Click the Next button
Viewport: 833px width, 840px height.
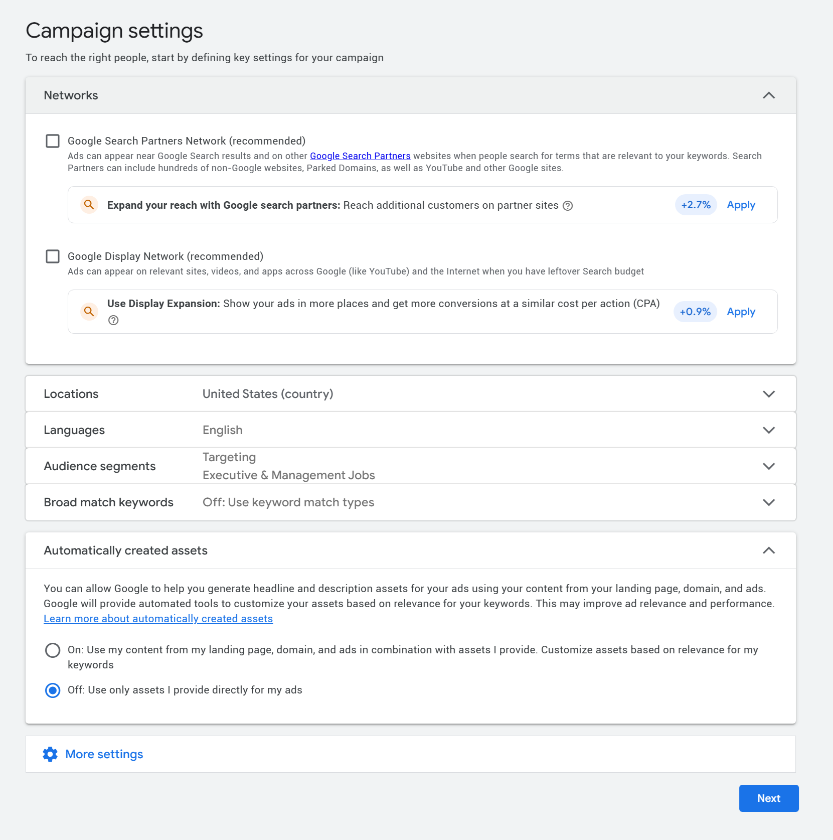click(769, 798)
